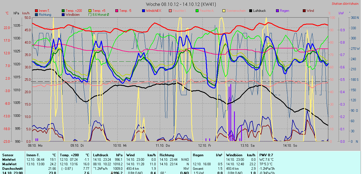Screen dimensions: 362x174
Task: Select the Luftdruck legend label
Action: [x=259, y=11]
